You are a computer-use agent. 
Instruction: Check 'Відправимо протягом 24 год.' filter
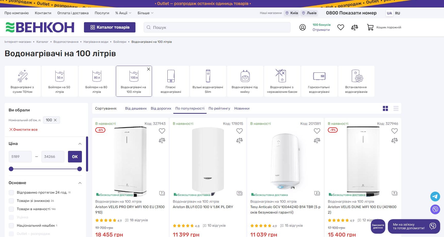[x=11, y=193]
